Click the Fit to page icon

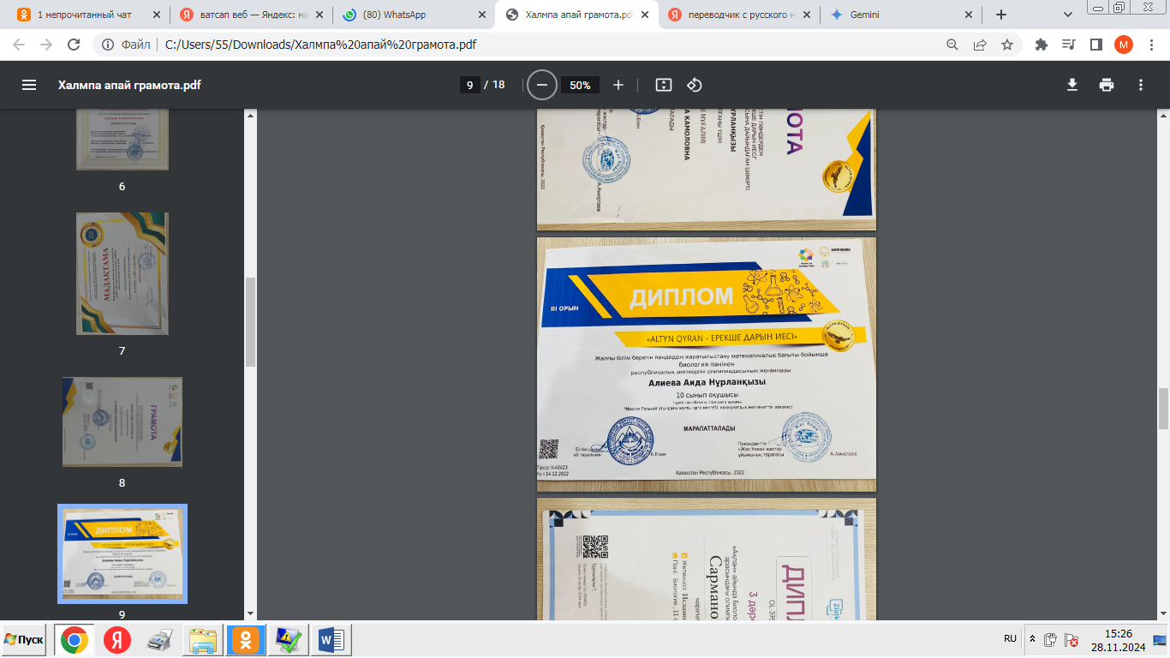(664, 85)
